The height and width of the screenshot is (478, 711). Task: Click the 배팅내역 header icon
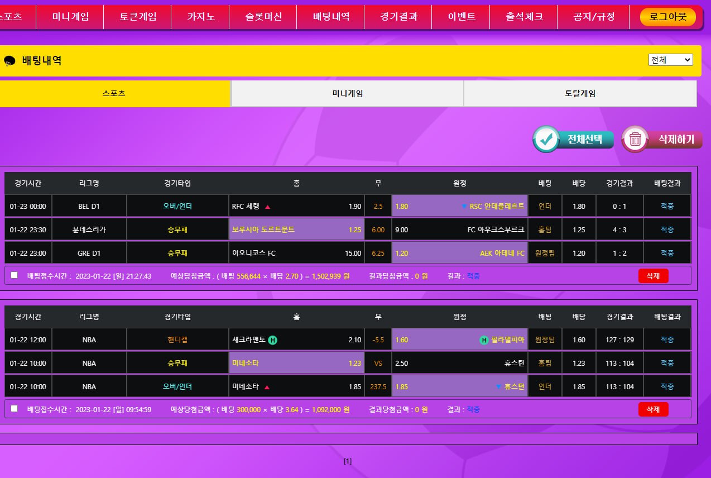point(9,61)
